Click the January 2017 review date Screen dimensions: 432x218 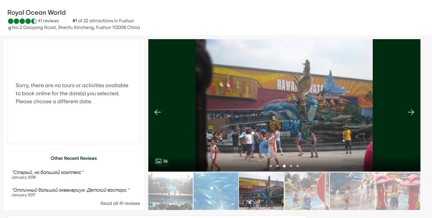pos(24,195)
